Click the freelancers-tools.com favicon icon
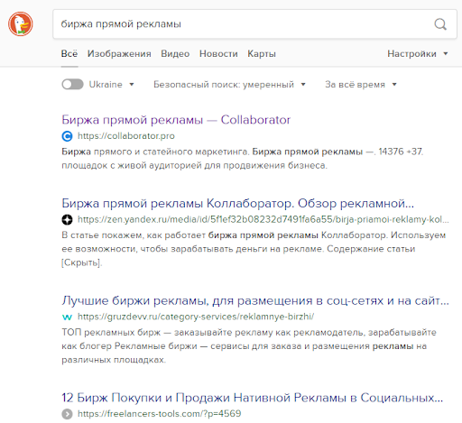Image resolution: width=462 pixels, height=423 pixels. pos(67,414)
